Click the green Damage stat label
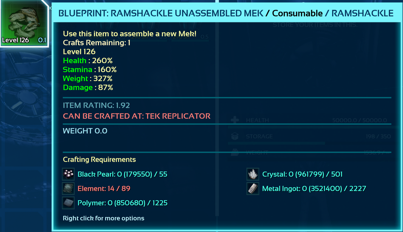The height and width of the screenshot is (232, 403). pos(78,87)
